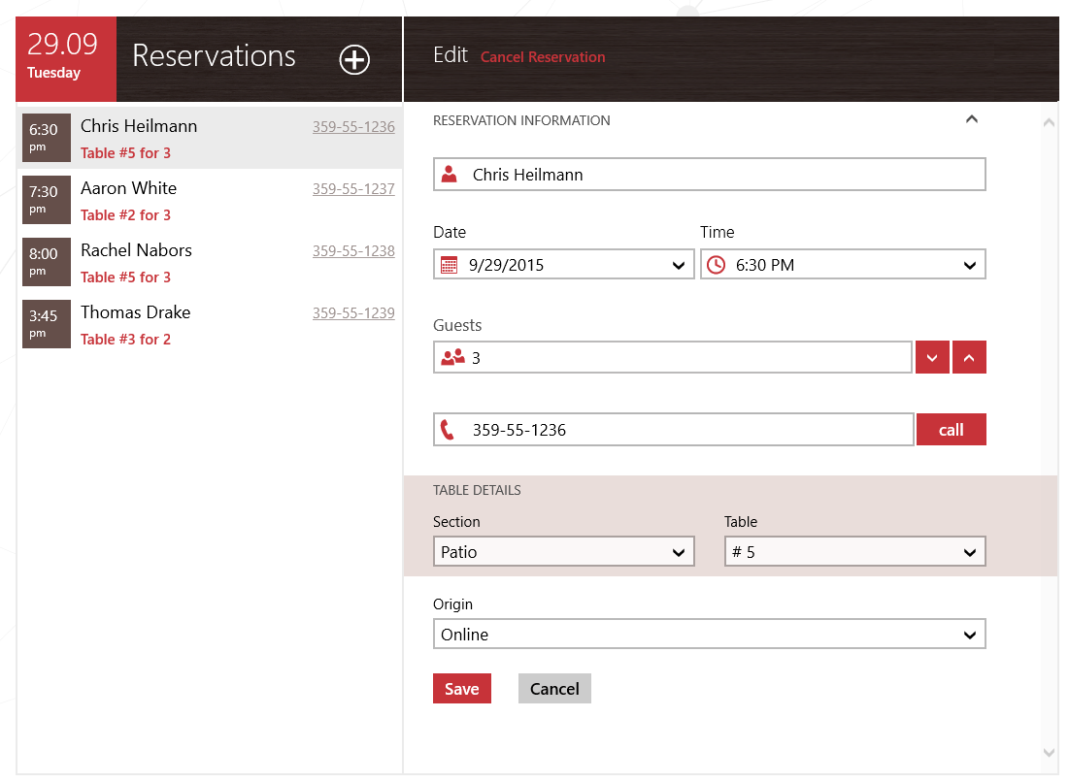The image size is (1069, 783).
Task: Collapse Reservation Information section
Action: 972,119
